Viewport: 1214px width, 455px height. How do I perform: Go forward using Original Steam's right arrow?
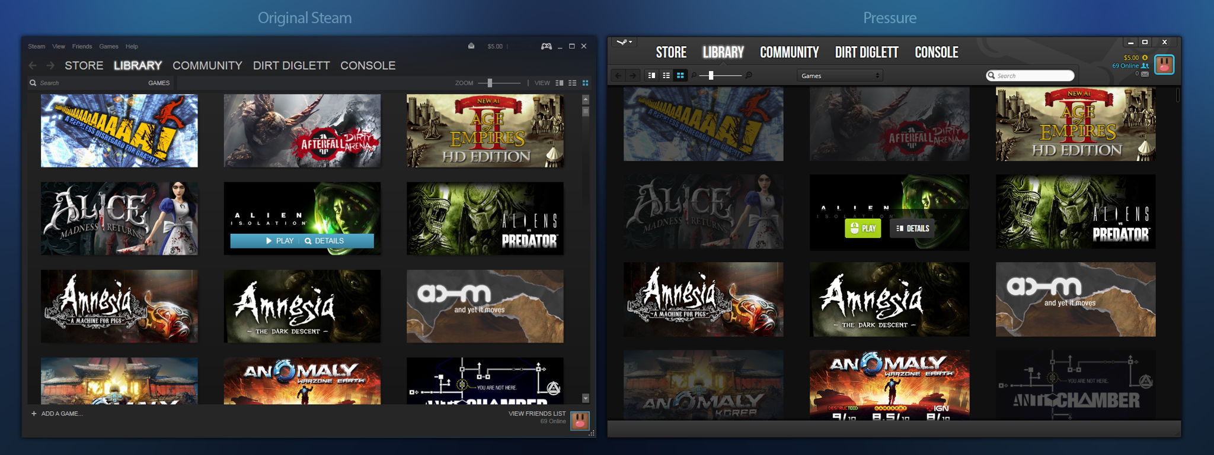tap(50, 66)
